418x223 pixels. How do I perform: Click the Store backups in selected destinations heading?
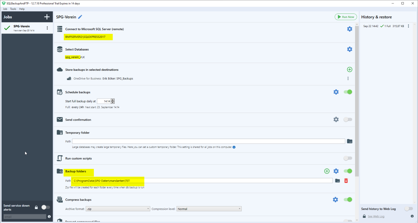(x=92, y=70)
